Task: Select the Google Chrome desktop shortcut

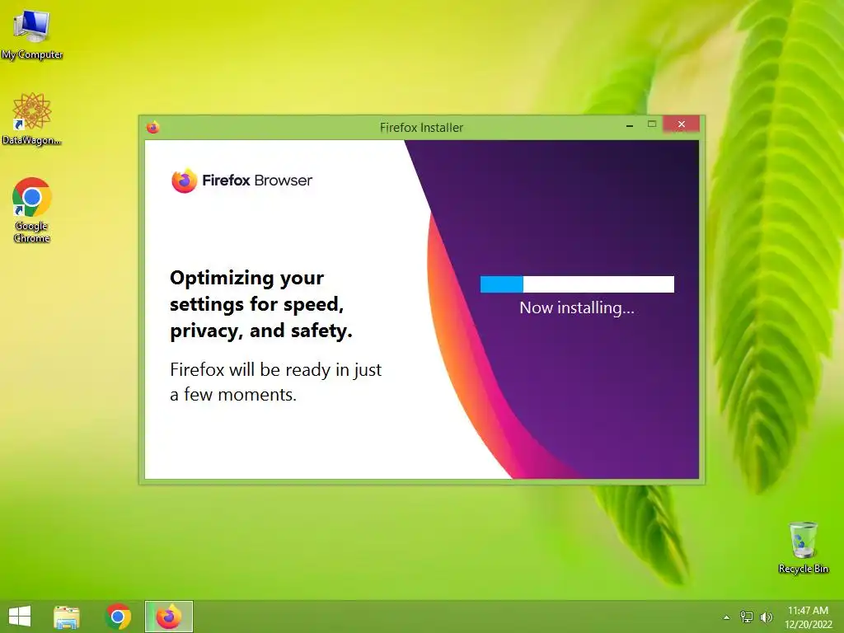Action: (32, 210)
